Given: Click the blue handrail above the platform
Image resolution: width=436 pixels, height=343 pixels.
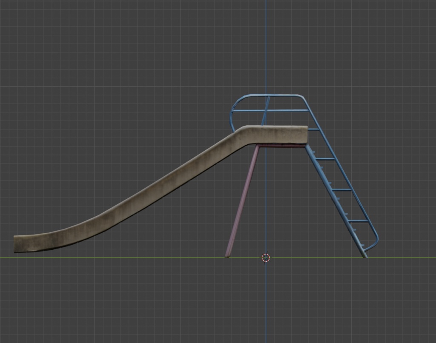Looking at the screenshot, I should click(x=269, y=110).
